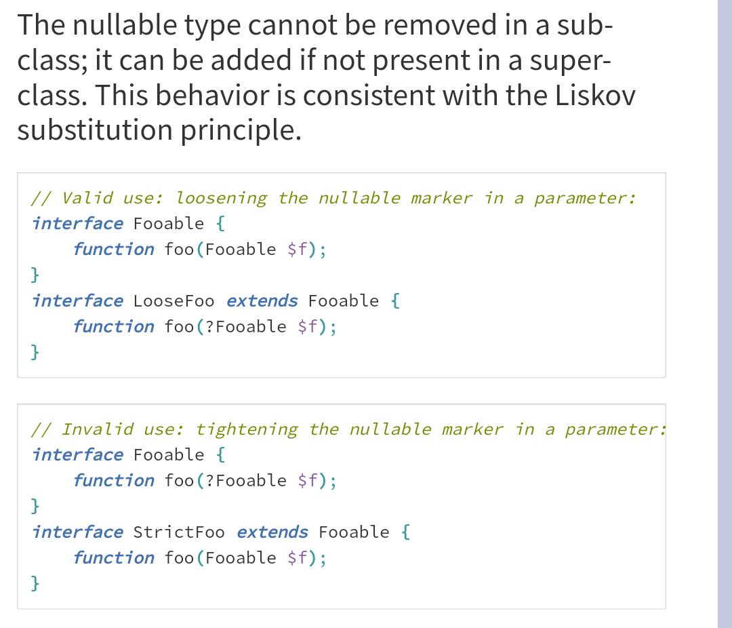
Task: Click the 'Invalid use' comment line
Action: click(x=348, y=429)
